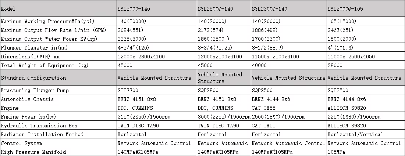
Task: Click the total weight value 38000
Action: 335,65
